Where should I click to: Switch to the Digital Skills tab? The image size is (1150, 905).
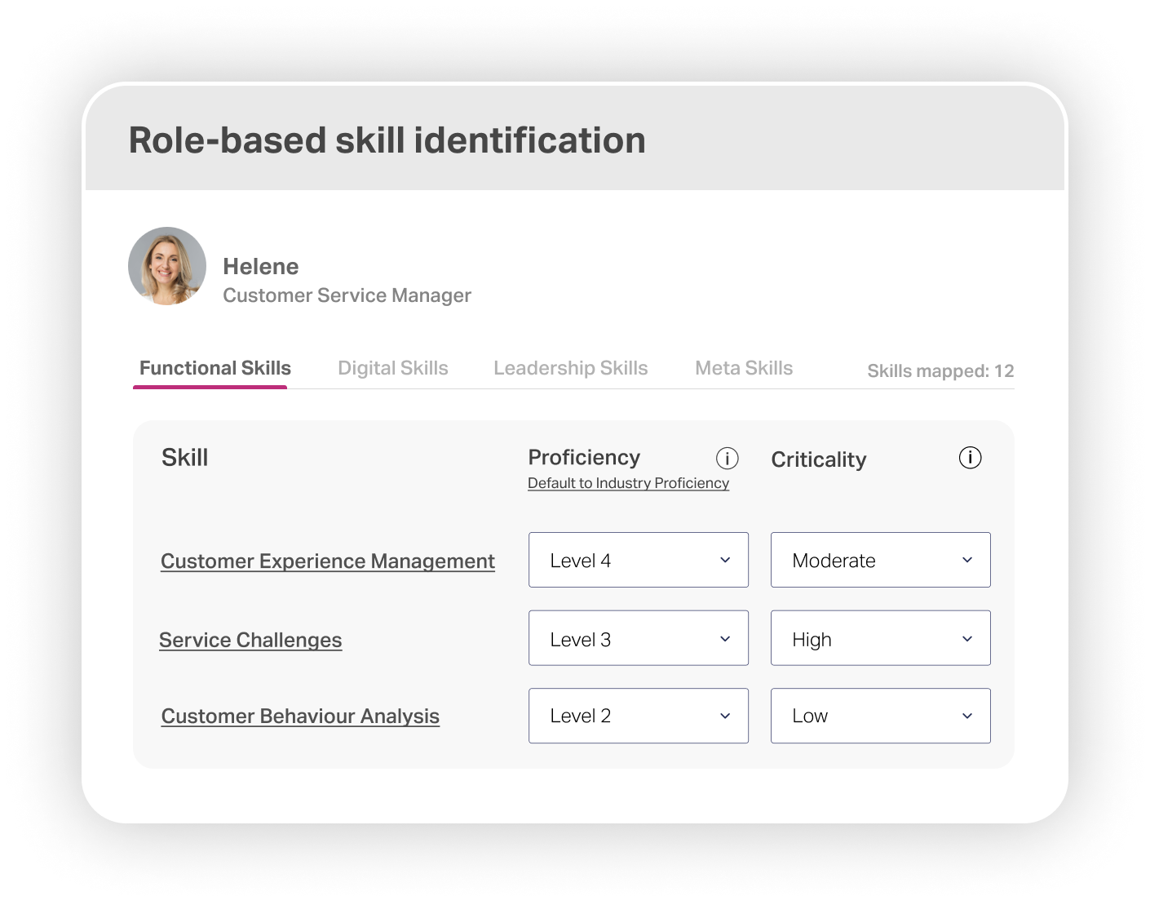tap(392, 368)
